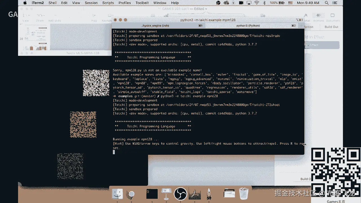Open the Help menu
Image resolution: width=361 pixels, height=203 pixels.
(x=175, y=3)
